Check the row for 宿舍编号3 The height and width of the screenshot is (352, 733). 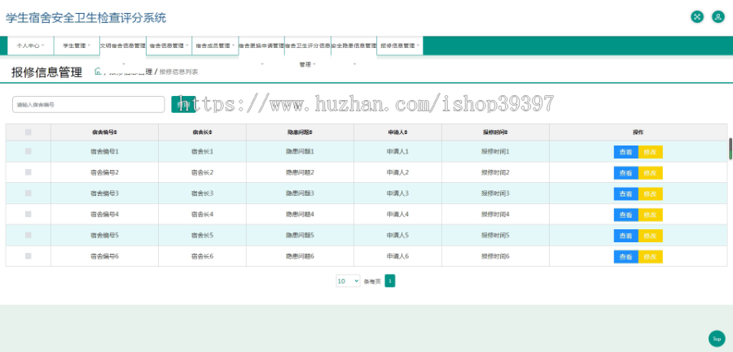pos(28,193)
